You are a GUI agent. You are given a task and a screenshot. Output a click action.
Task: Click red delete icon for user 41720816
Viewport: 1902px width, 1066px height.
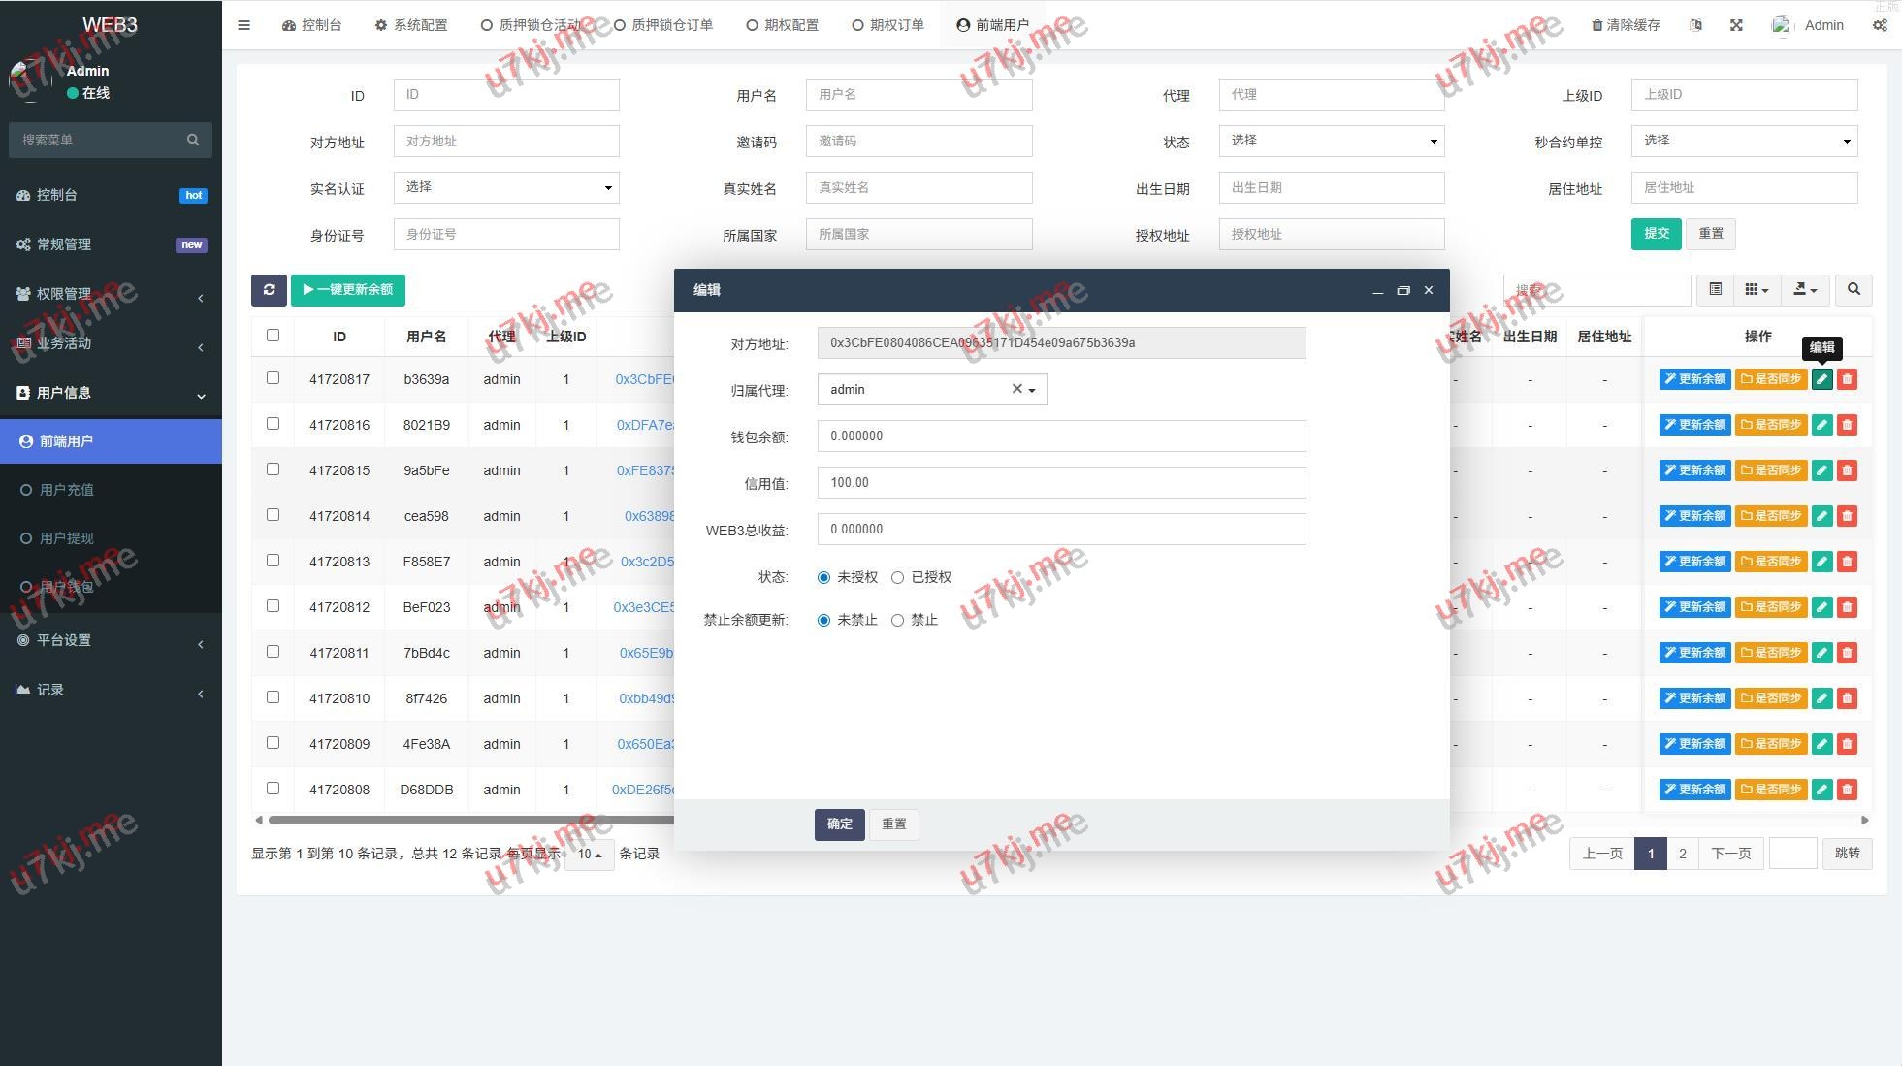coord(1847,425)
